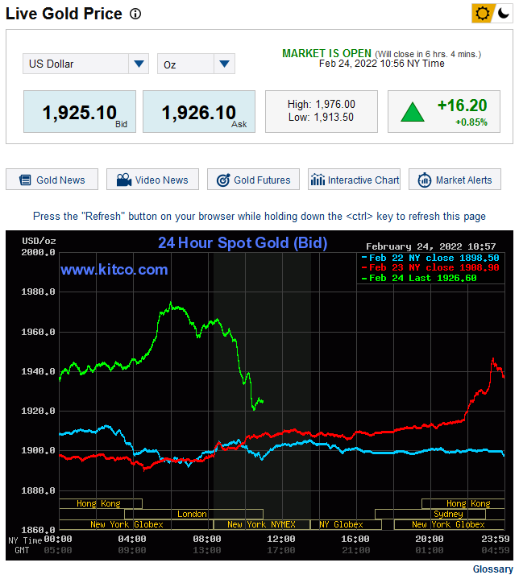Viewport: 519px width, 575px height.
Task: Switch to dark mode moon icon
Action: [503, 14]
